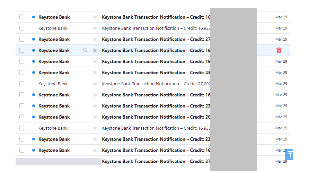Select the highlighted email's checkbox

pyautogui.click(x=22, y=50)
